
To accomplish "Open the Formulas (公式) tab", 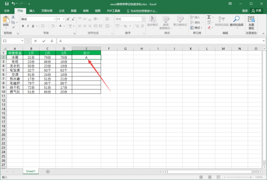I will coord(62,10).
